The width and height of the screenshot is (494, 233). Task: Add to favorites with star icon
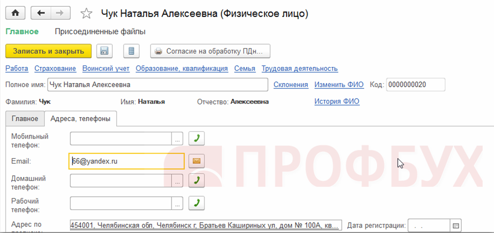point(86,13)
